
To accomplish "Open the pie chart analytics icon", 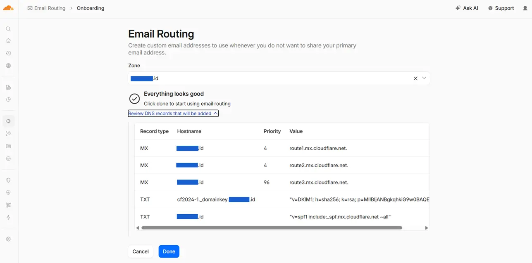I will click(8, 100).
